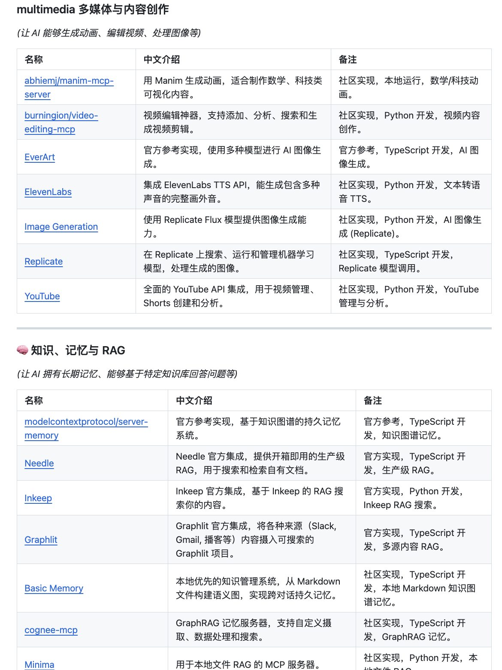
Task: Select text Inkeep 官方集成，基于 Inkeep 的 RAG
Action: click(260, 498)
